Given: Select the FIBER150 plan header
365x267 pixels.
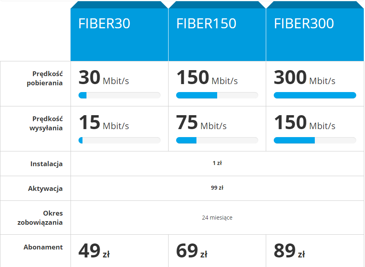Looking at the screenshot, I should point(217,31).
